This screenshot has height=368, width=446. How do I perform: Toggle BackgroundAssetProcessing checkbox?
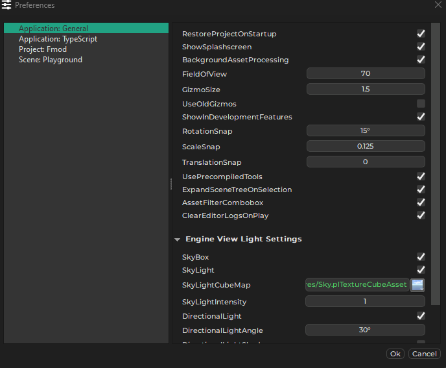tap(421, 60)
